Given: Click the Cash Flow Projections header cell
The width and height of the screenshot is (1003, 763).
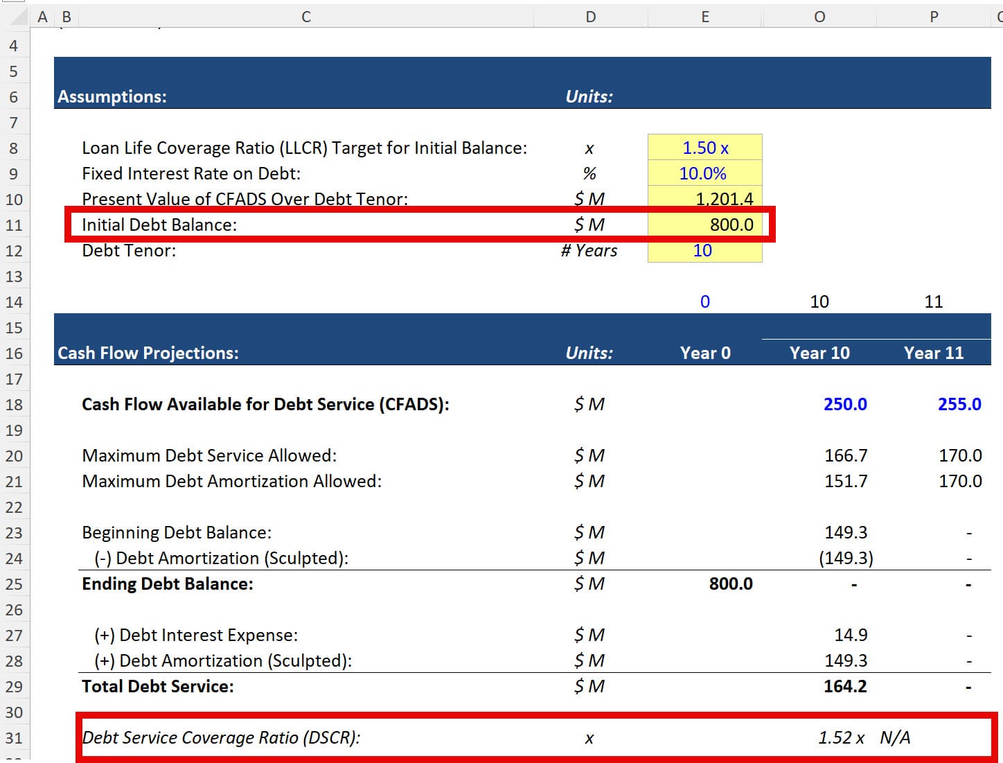Looking at the screenshot, I should click(148, 353).
